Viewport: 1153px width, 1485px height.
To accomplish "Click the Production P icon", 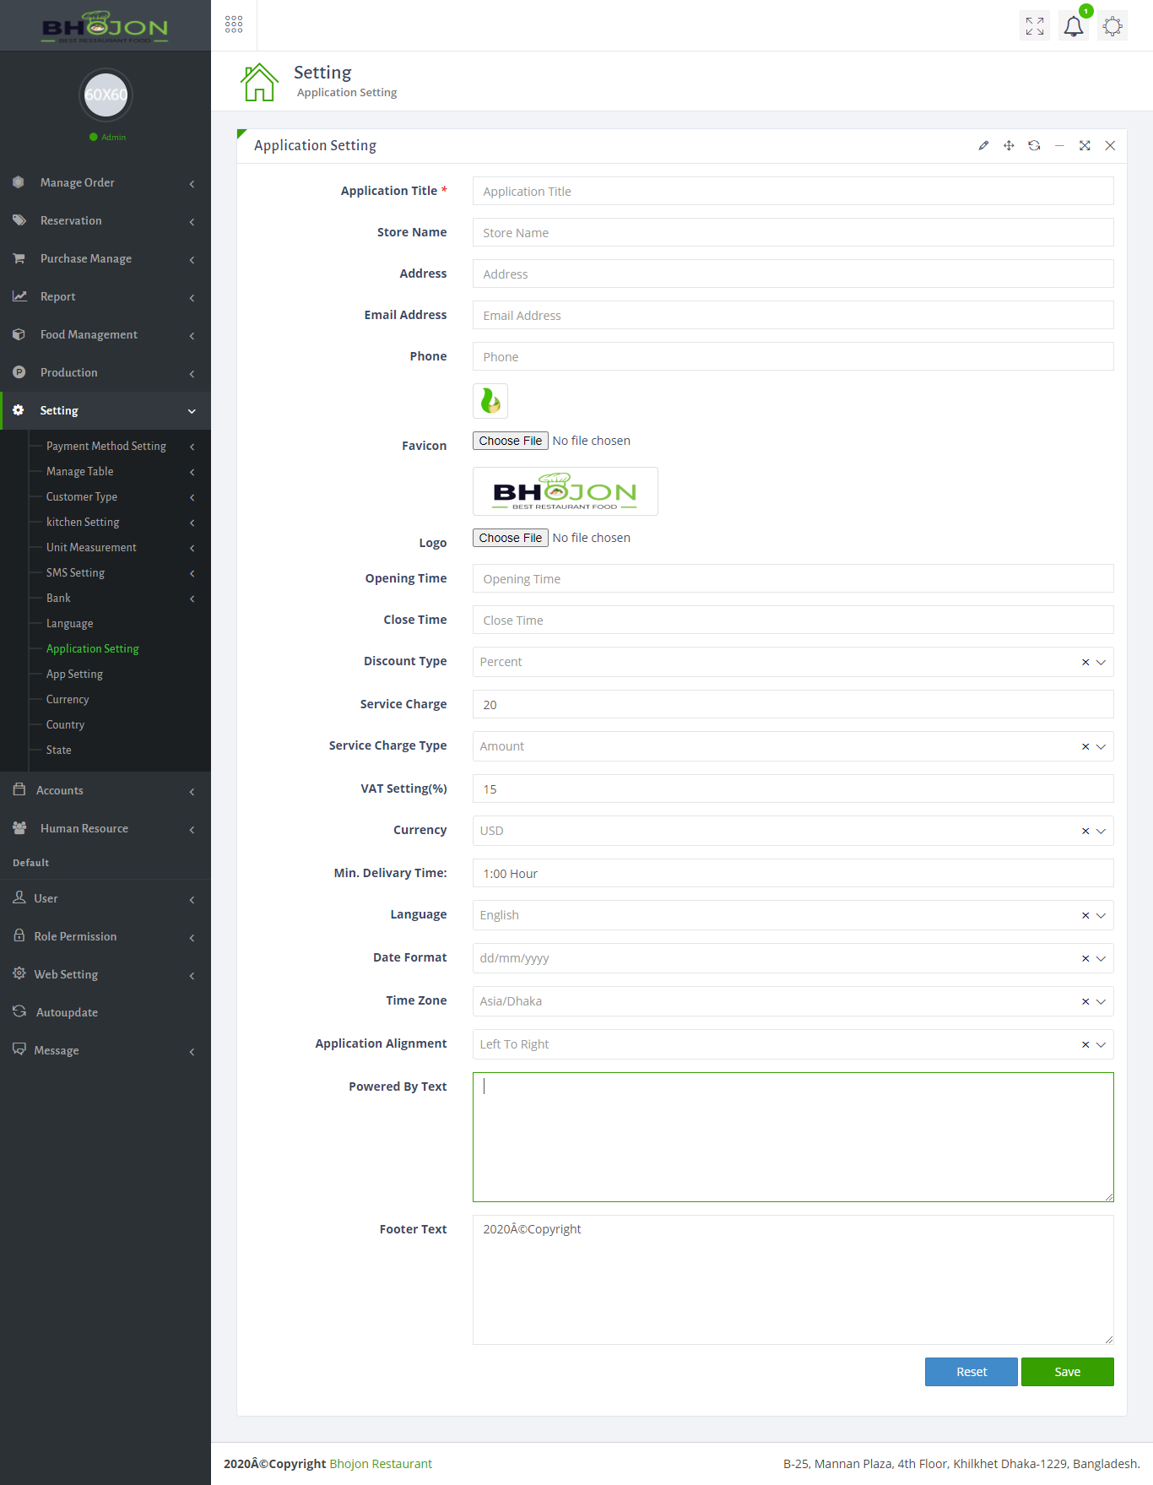I will point(19,371).
